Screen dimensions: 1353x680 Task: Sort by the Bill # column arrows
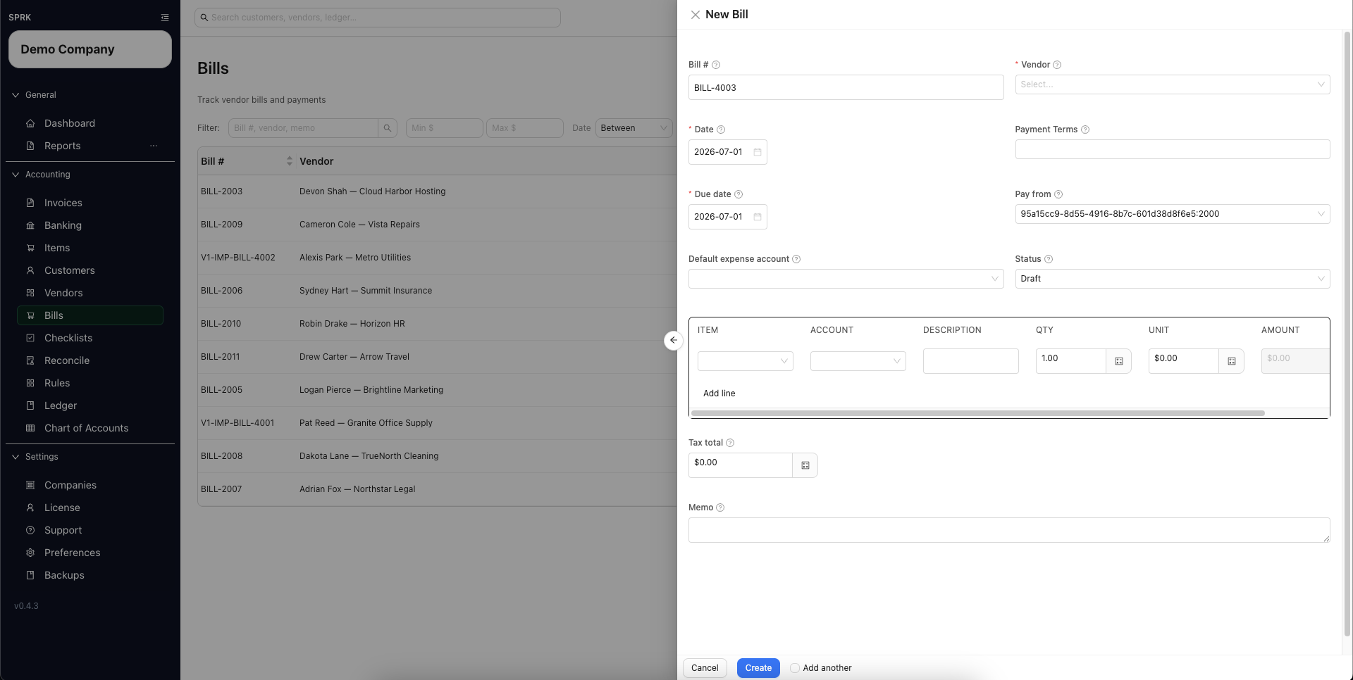click(x=289, y=161)
